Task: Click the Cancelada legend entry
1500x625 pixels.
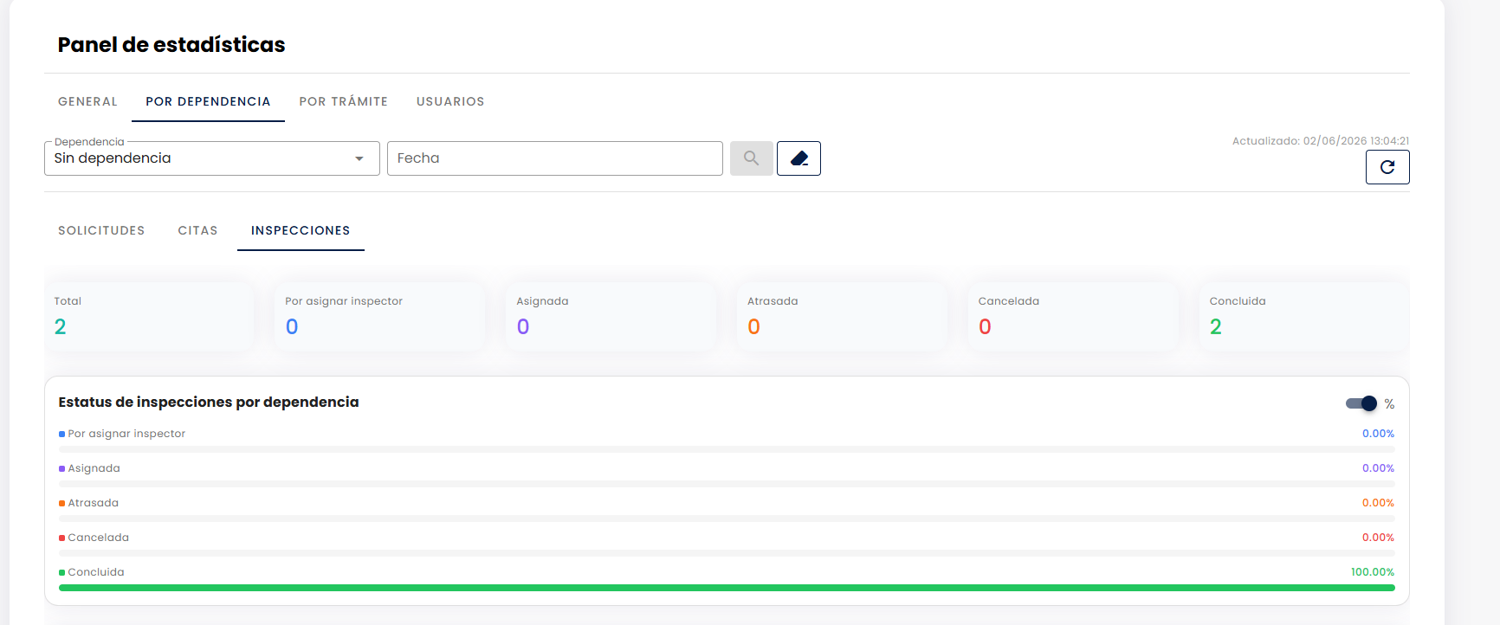Action: pos(94,538)
